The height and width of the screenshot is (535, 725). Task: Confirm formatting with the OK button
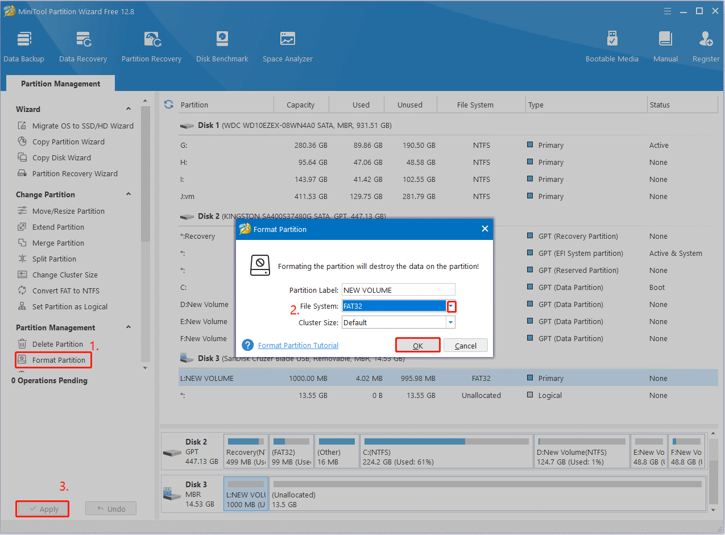[418, 346]
